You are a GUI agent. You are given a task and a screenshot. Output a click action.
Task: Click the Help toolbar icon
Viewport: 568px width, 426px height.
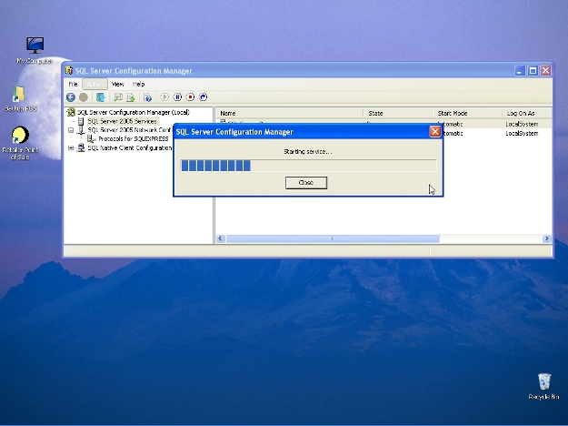tap(147, 97)
